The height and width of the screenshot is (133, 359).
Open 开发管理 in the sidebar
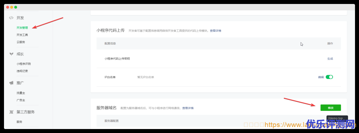(x=22, y=28)
